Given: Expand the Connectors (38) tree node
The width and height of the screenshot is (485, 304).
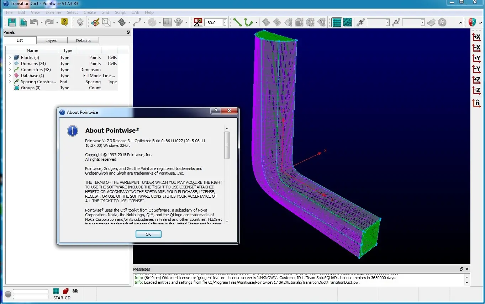Looking at the screenshot, I should (x=10, y=70).
